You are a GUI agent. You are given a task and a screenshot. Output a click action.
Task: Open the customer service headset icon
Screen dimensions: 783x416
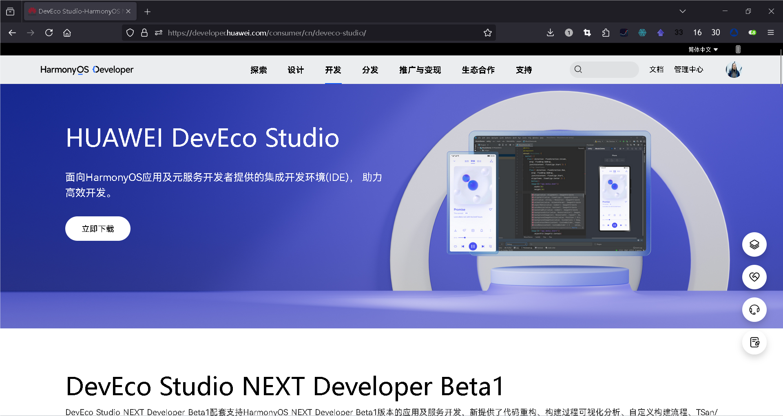754,310
